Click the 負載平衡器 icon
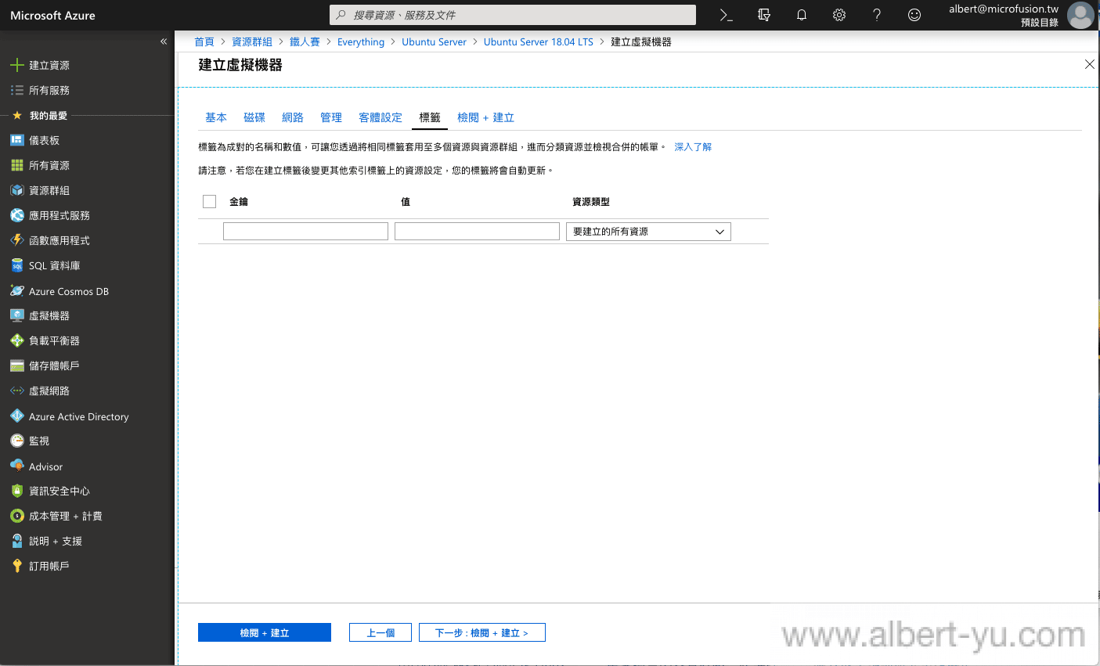This screenshot has height=666, width=1100. 17,340
